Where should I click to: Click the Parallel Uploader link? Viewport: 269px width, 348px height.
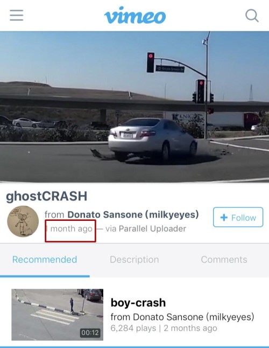pos(152,228)
